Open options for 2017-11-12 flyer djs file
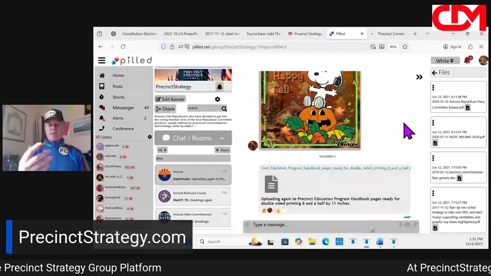Image resolution: width=491 pixels, height=276 pixels. pos(433,194)
